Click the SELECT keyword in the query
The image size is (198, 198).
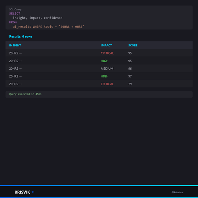pyautogui.click(x=15, y=13)
